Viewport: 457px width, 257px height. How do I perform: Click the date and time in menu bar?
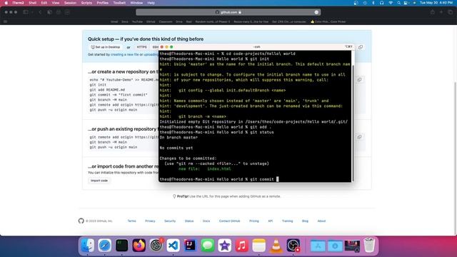(x=436, y=3)
